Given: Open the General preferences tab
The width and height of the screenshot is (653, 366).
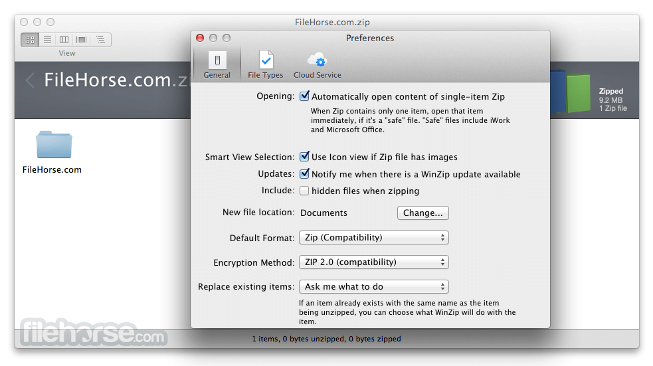Looking at the screenshot, I should coord(217,64).
